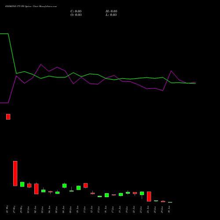Image resolution: width=220 pixels, height=220 pixels.
Task: Click the '22 May' date axis label
Action: coord(7,209)
